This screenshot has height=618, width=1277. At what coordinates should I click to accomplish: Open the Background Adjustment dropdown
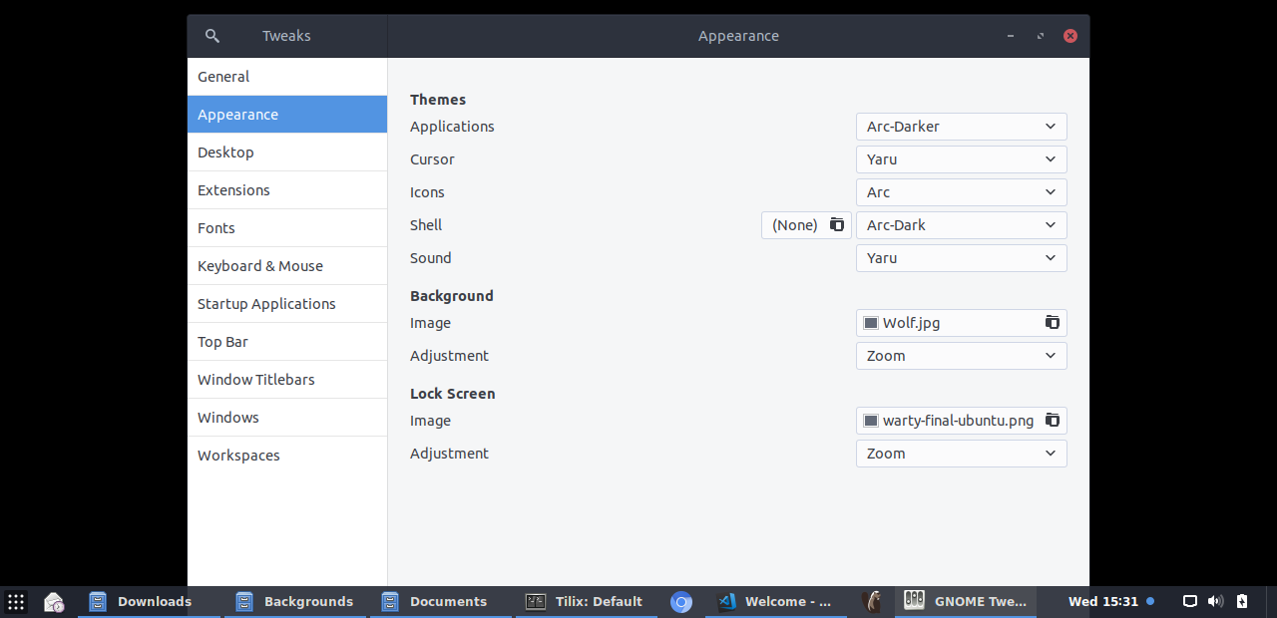point(961,356)
